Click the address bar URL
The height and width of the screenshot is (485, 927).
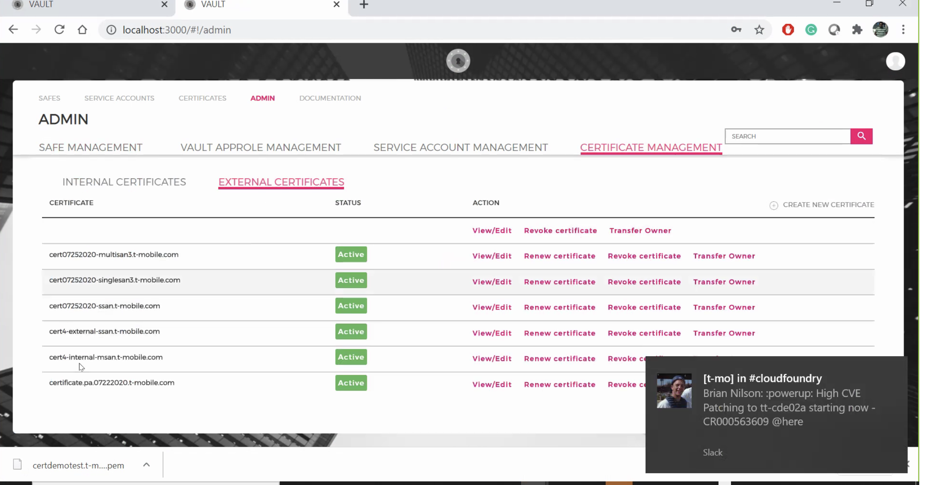pyautogui.click(x=176, y=29)
